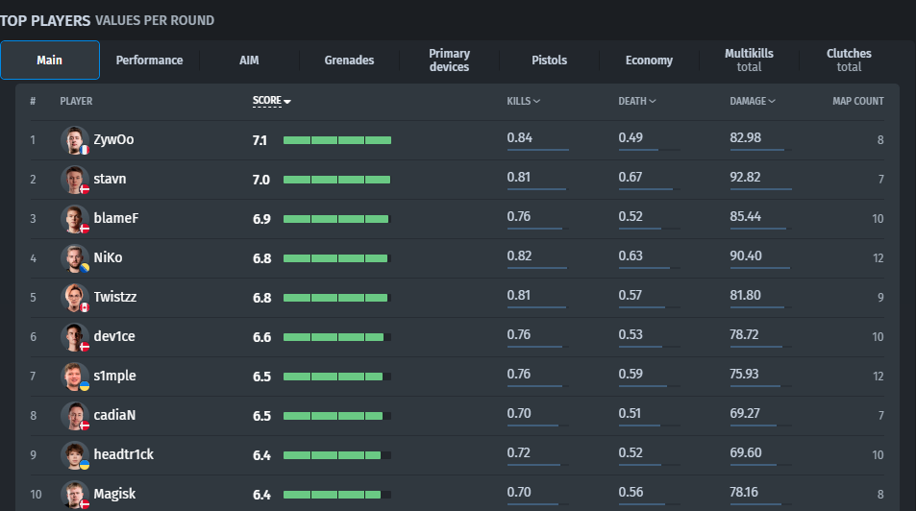Click s1mple's damage value 75.93

[744, 374]
